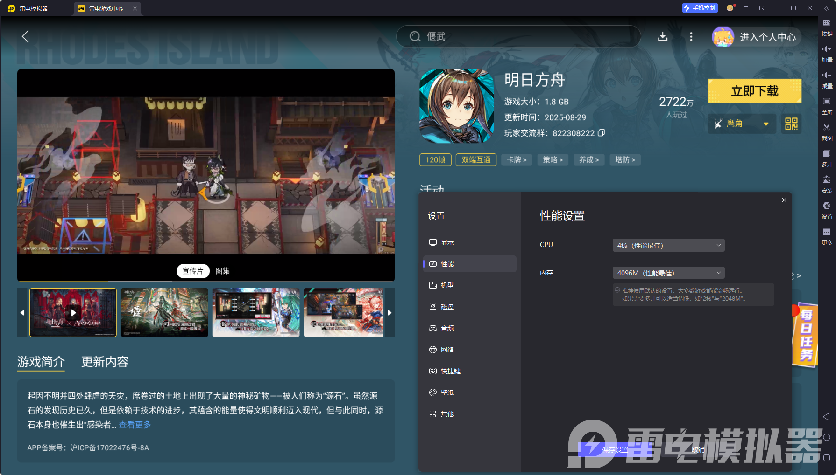Click the search field showing 偃武
Screen dimensions: 836x475
(x=518, y=36)
